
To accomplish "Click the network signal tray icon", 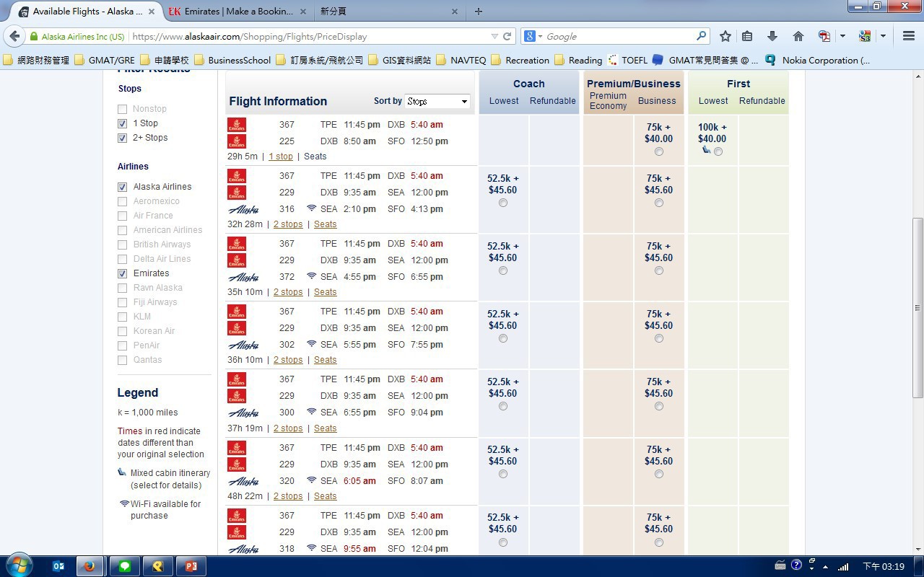I will click(843, 566).
